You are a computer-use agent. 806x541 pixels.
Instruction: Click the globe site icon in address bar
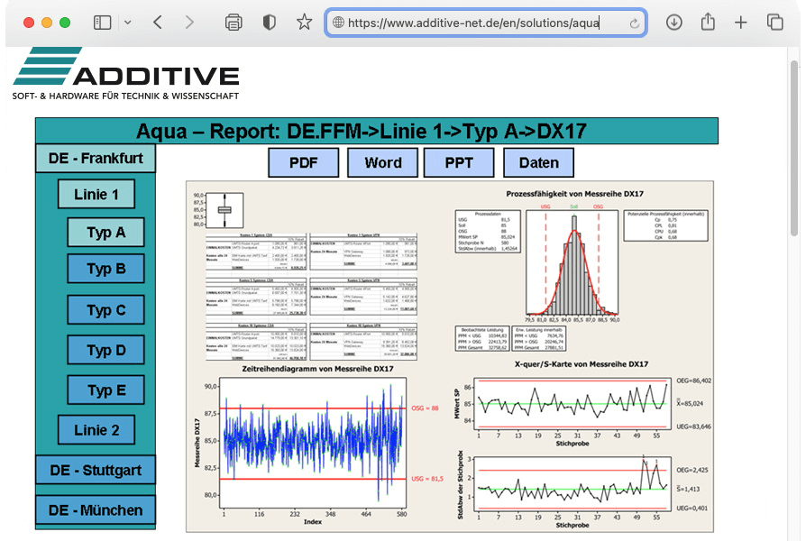[338, 23]
